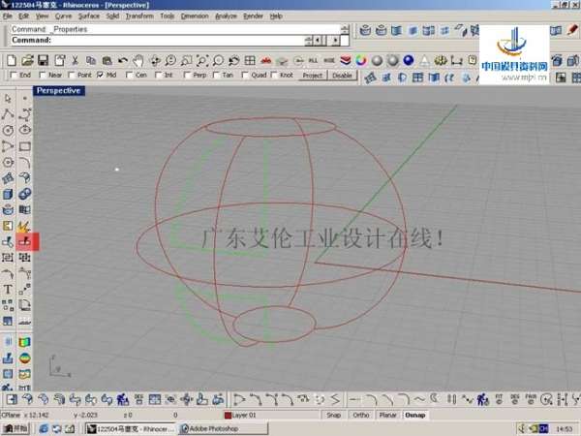Enable the End osnap checkbox
Viewport: 581px width, 436px height.
coord(14,76)
